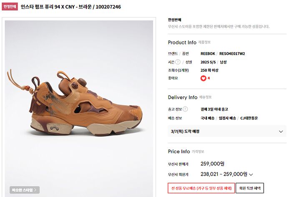Click the shipping info question mark icon

click(185, 109)
